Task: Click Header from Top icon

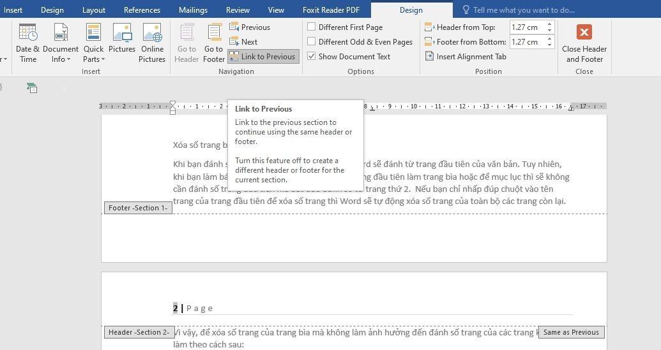Action: pos(430,27)
